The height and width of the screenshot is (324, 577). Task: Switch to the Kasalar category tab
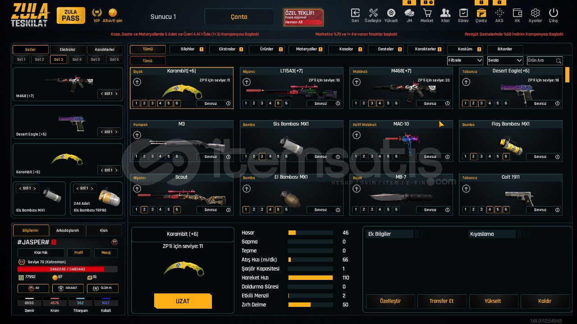click(x=346, y=49)
